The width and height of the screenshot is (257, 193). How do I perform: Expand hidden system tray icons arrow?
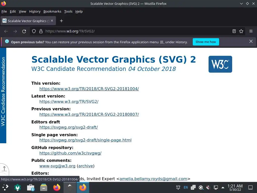click(x=223, y=187)
